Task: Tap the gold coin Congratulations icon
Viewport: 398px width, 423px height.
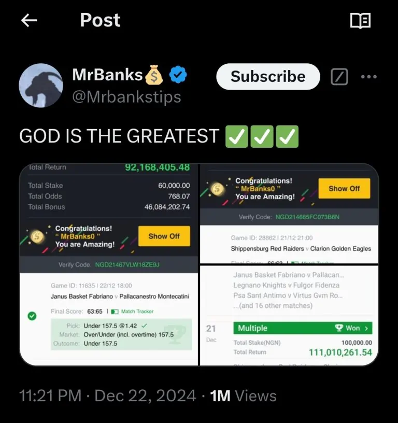Action: (36, 236)
